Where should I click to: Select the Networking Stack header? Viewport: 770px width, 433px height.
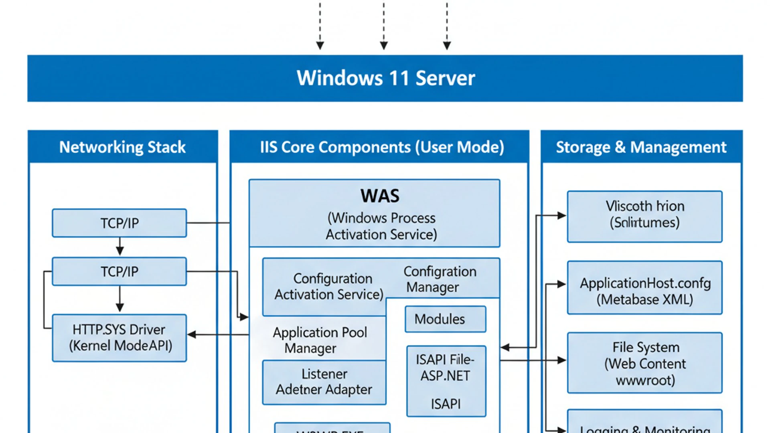point(123,147)
